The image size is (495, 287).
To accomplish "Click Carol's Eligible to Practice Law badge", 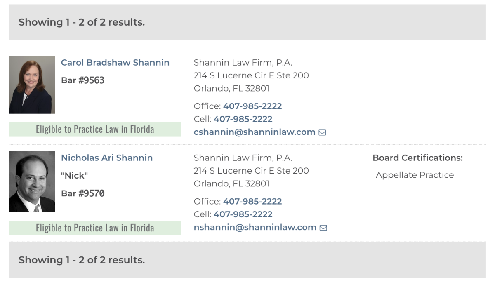I will (x=95, y=129).
